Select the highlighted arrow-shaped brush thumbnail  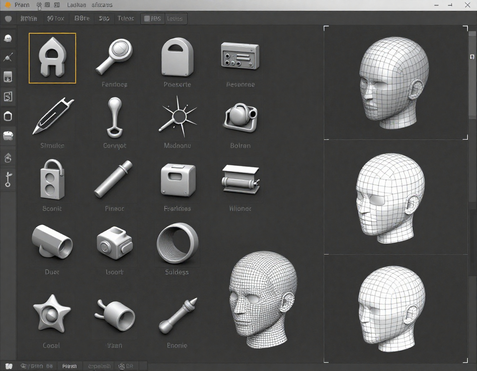click(52, 58)
